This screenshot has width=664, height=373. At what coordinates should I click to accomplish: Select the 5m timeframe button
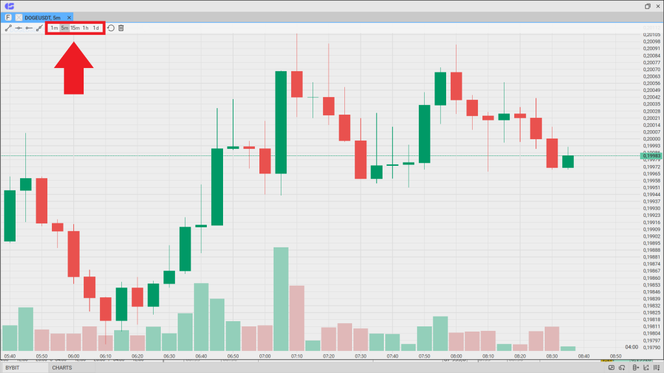[x=64, y=28]
